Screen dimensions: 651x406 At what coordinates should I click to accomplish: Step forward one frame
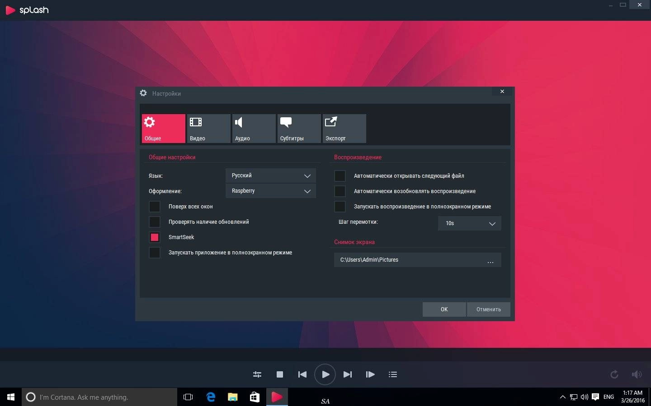coord(370,374)
